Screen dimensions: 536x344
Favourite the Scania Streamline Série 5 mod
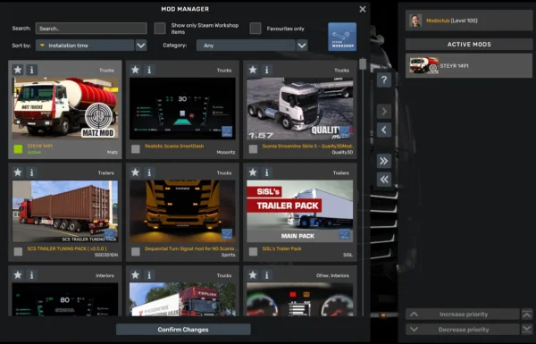tap(253, 70)
